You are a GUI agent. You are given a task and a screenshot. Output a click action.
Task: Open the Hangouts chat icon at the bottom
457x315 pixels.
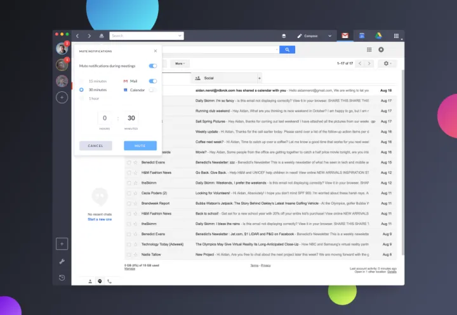[x=100, y=281]
